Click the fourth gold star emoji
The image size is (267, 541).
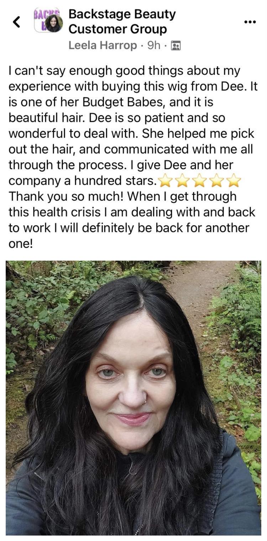(x=216, y=181)
